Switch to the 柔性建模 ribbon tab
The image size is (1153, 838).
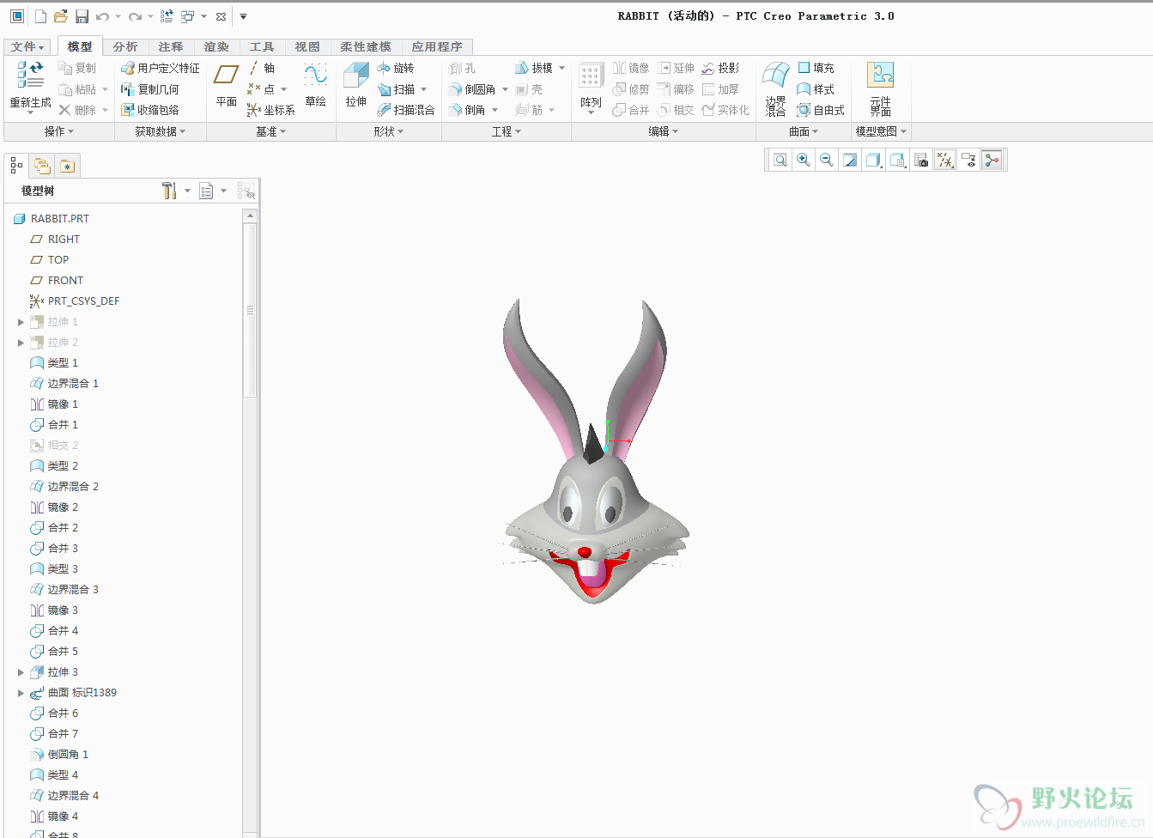tap(366, 47)
